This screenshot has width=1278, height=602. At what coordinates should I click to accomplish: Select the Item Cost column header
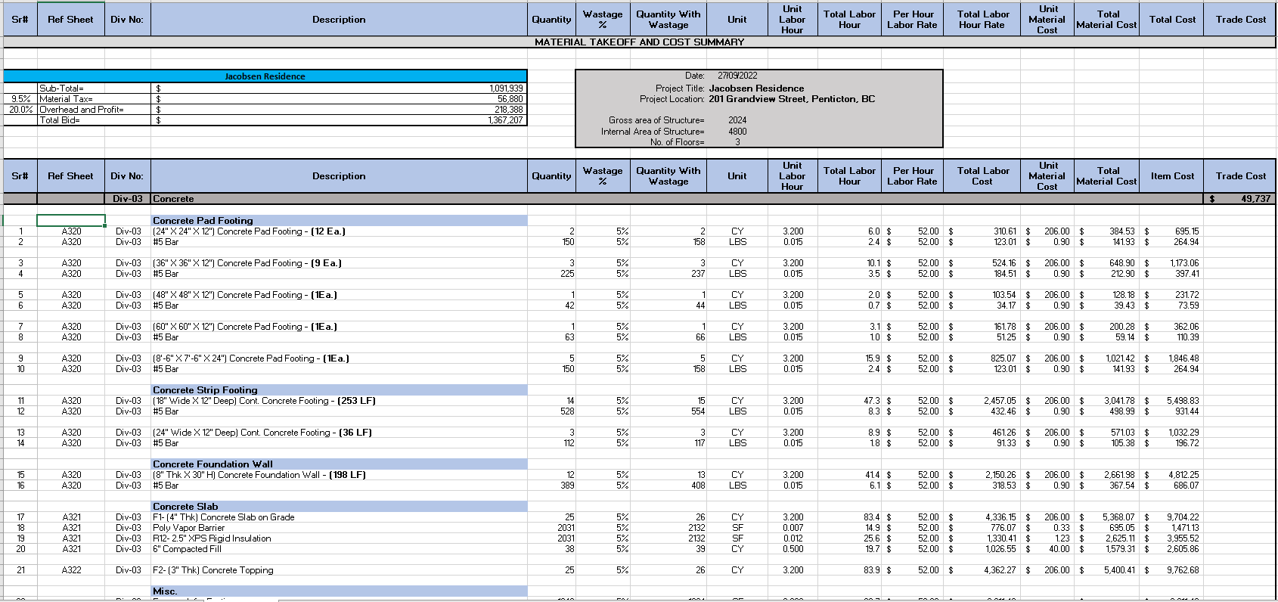(x=1172, y=176)
